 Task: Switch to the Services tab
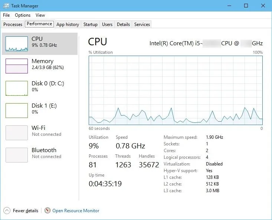(142, 24)
